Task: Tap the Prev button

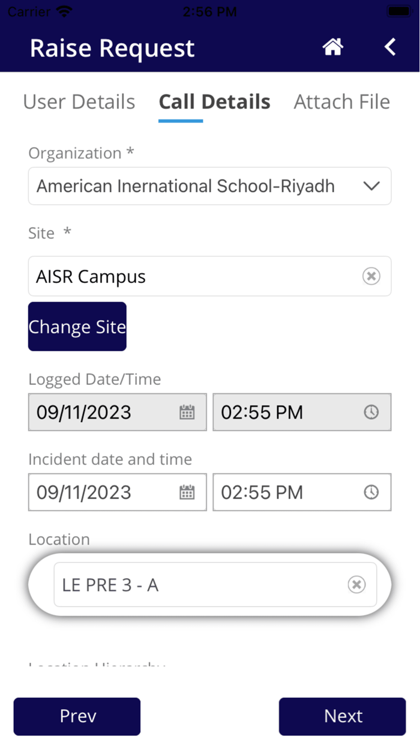Action: click(77, 716)
